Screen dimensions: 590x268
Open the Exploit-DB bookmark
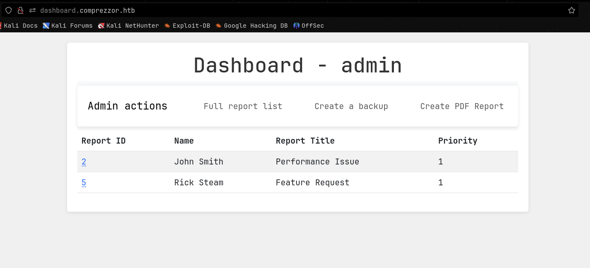[187, 26]
